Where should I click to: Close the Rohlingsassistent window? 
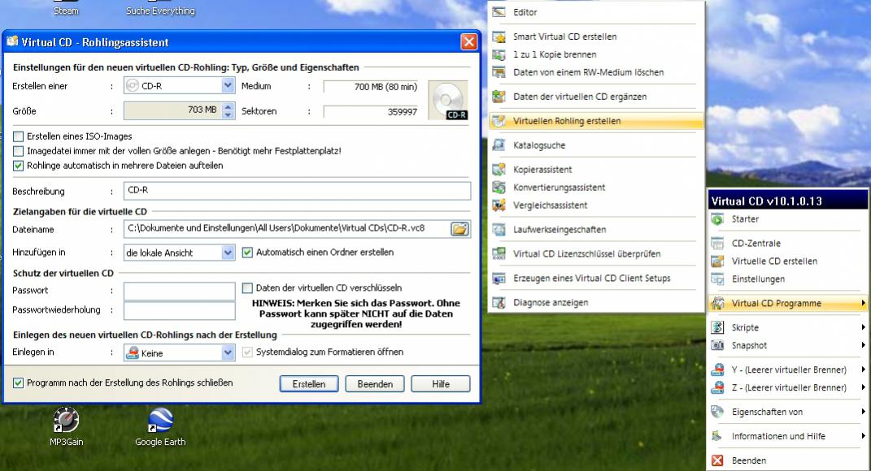tap(468, 42)
